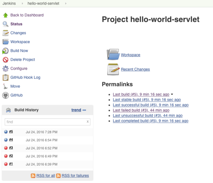This screenshot has width=213, height=183.
Task: Click the large Workspace folder icon in main panel
Action: (x=113, y=55)
